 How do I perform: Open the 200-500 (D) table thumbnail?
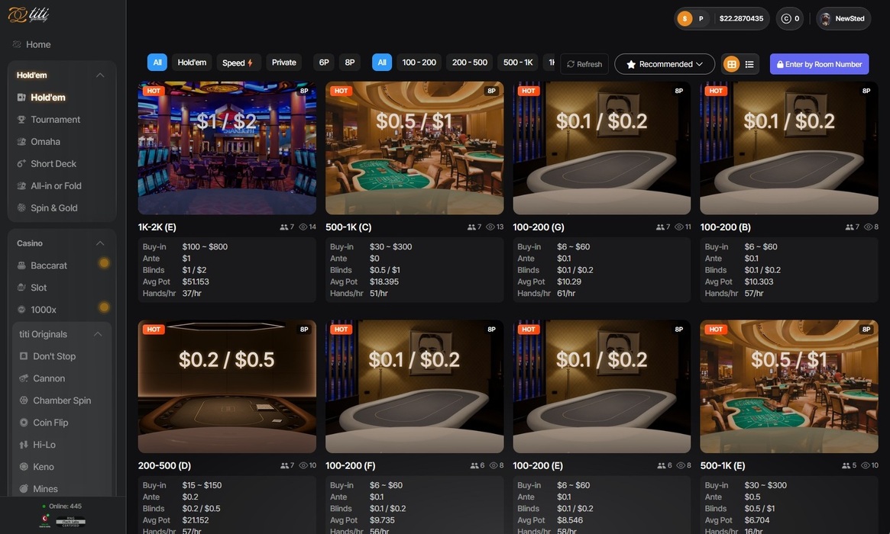(227, 387)
